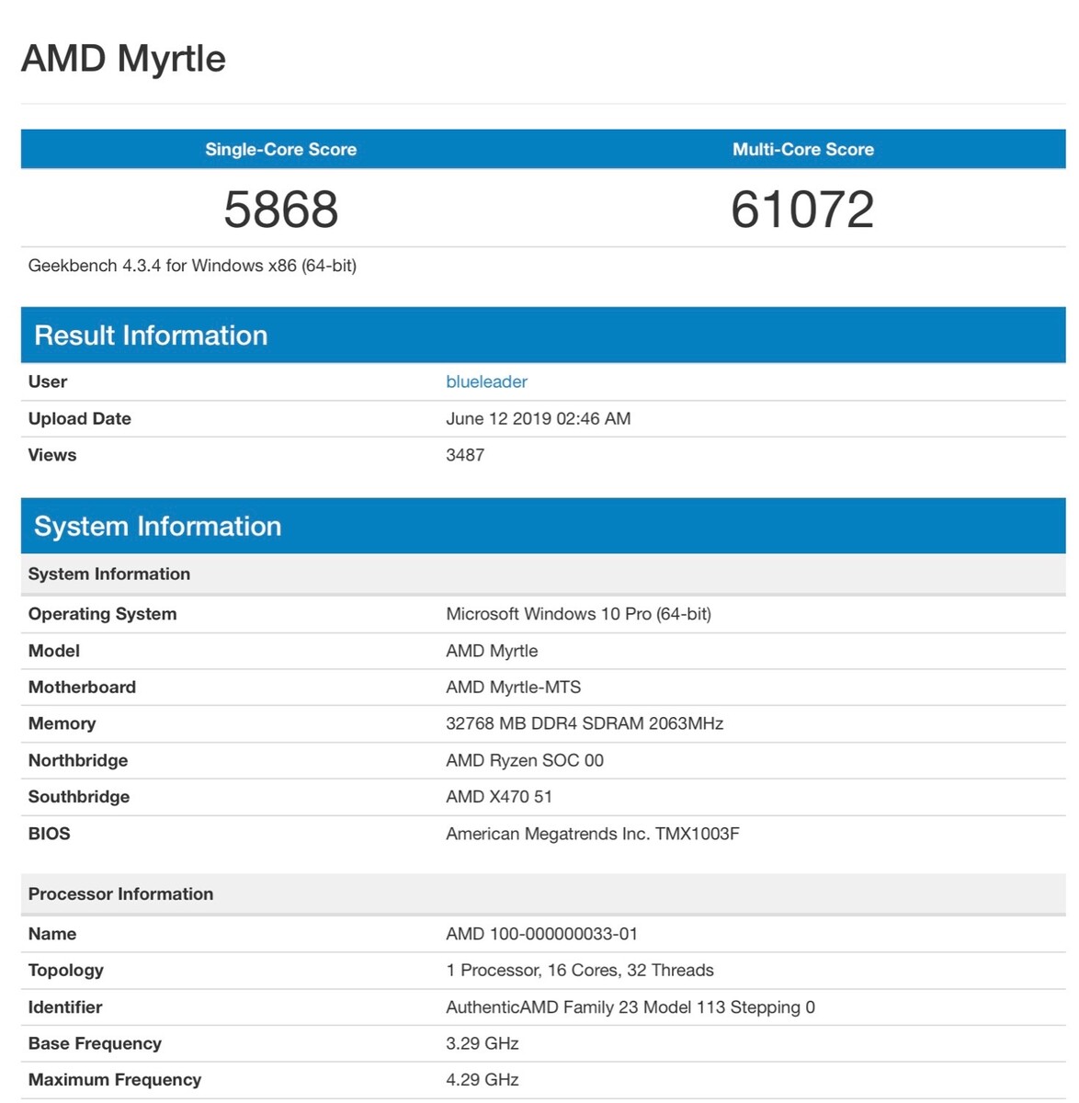Click the AMD X470 51 southbridge value
The height and width of the screenshot is (1103, 1079).
tap(499, 797)
